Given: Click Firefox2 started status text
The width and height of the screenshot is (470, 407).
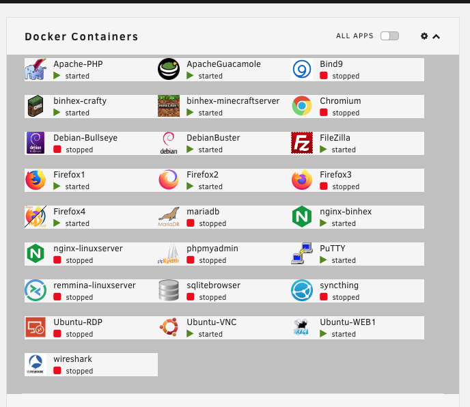Looking at the screenshot, I should click(x=210, y=186).
